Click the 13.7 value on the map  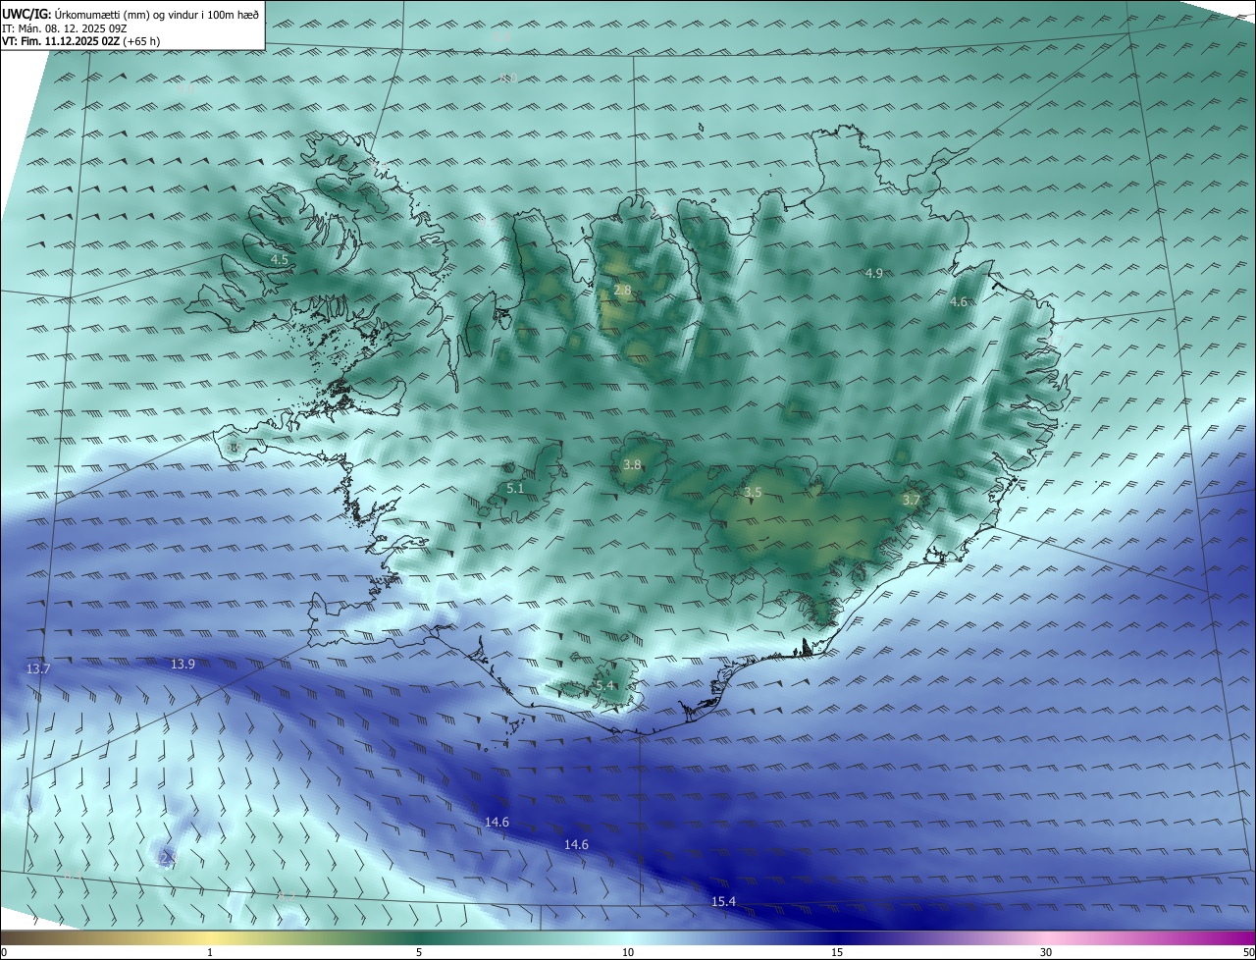pyautogui.click(x=38, y=668)
